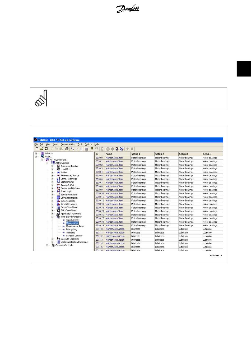Click the Setup 3 column header

(190, 154)
